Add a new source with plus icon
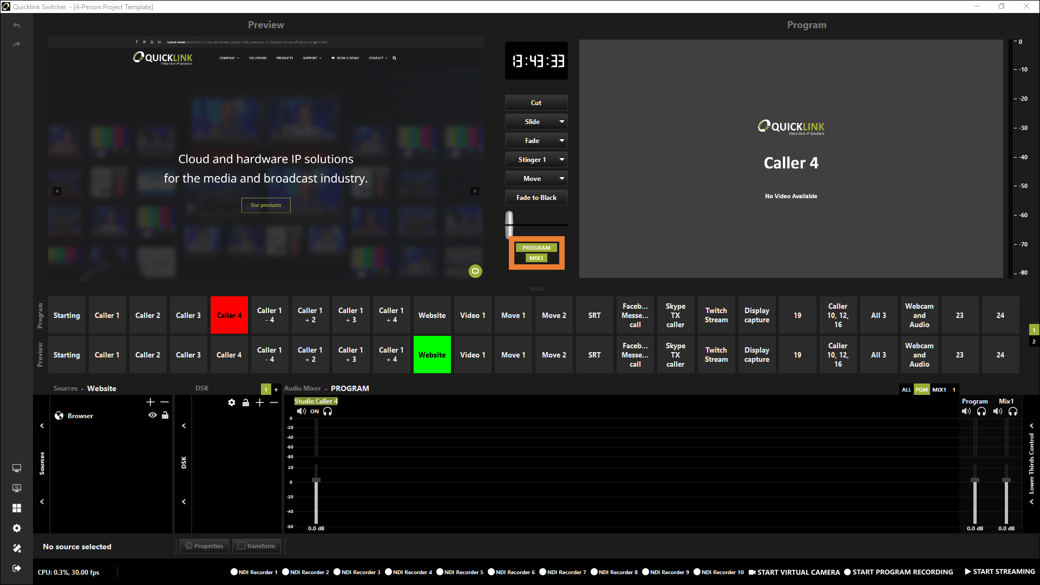This screenshot has width=1040, height=585. [x=151, y=402]
